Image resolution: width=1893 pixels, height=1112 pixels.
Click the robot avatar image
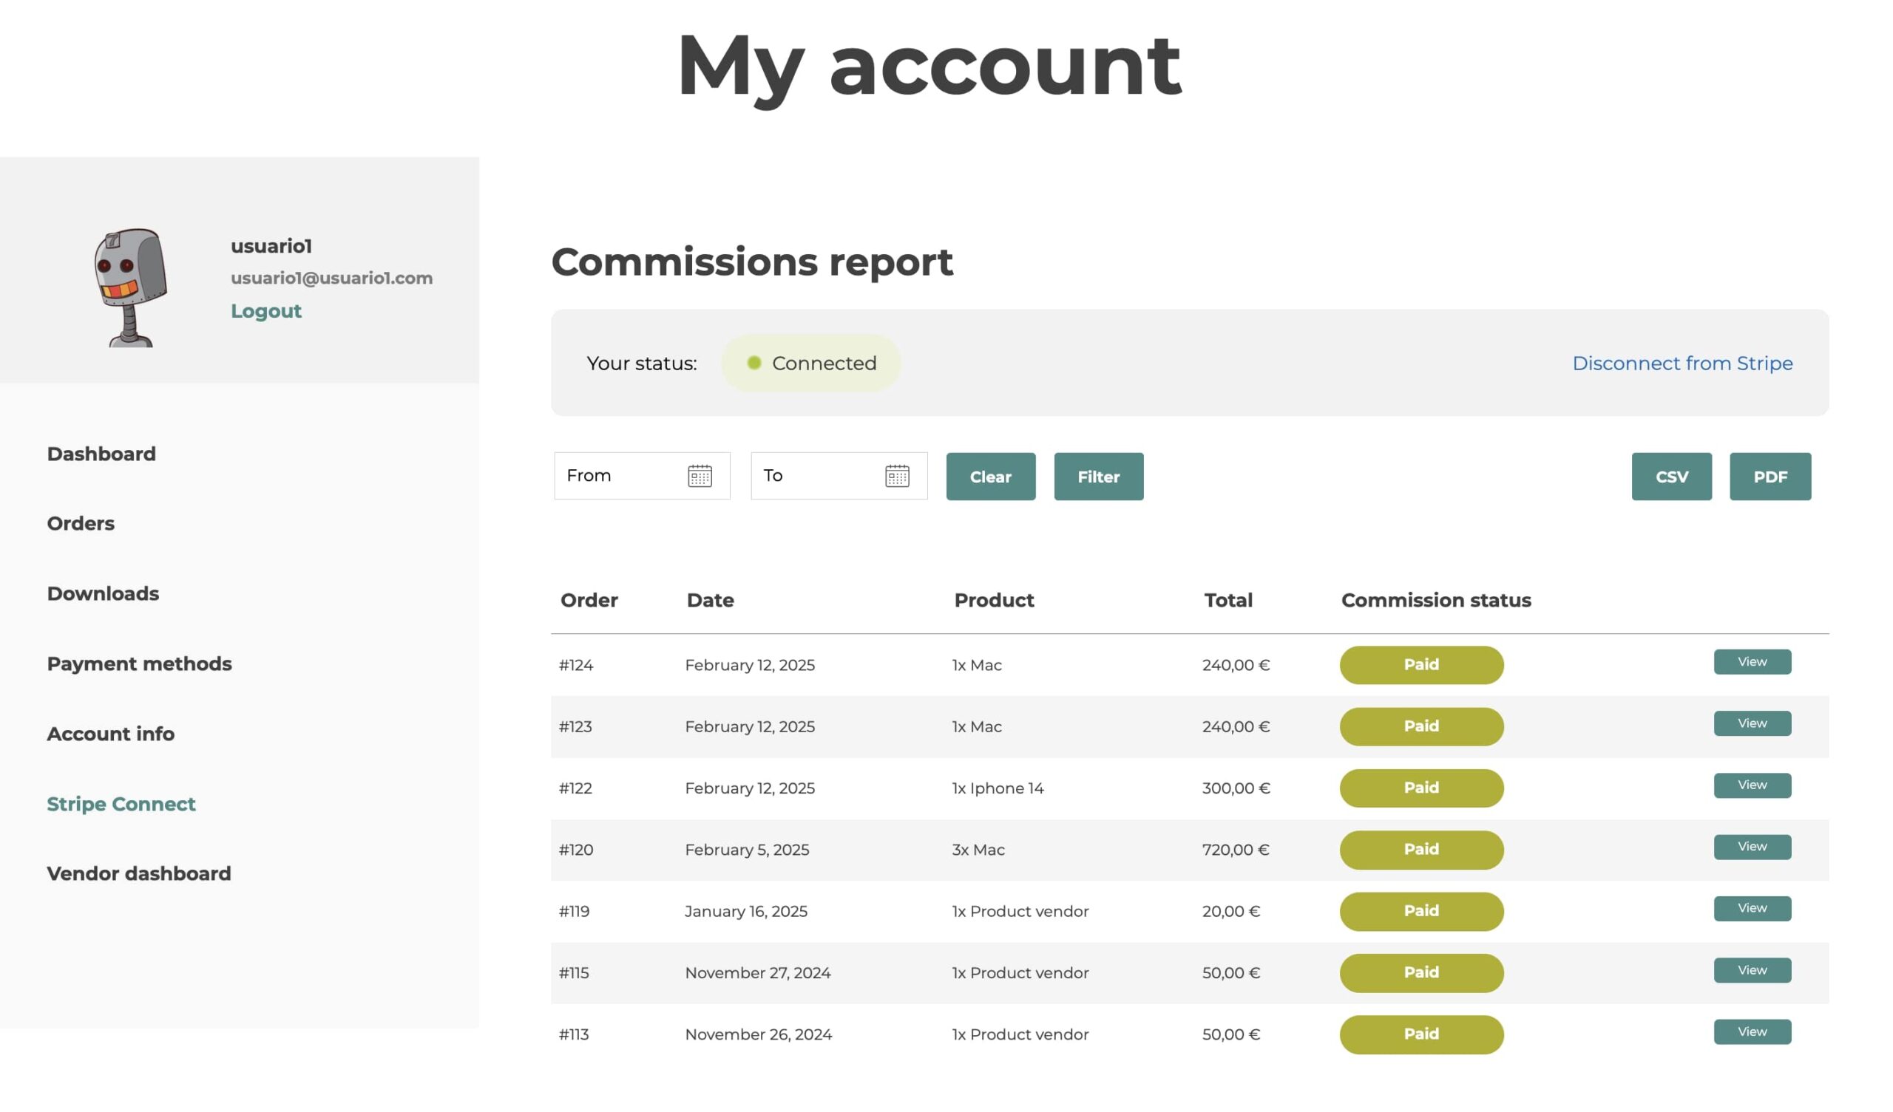click(x=131, y=287)
